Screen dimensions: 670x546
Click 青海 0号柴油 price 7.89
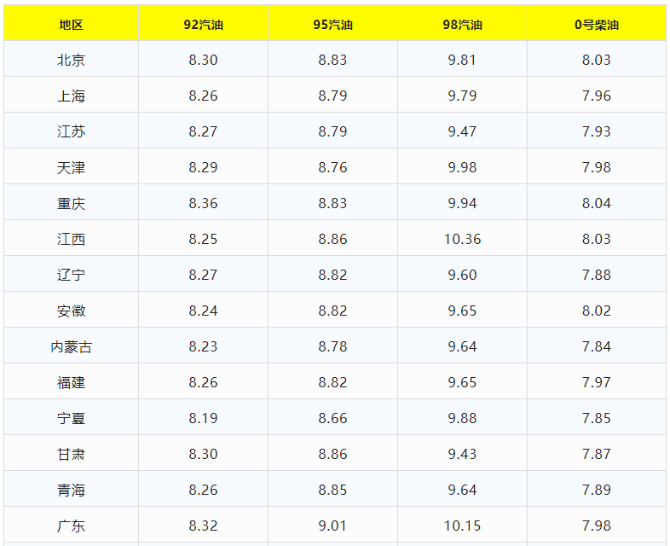[597, 490]
